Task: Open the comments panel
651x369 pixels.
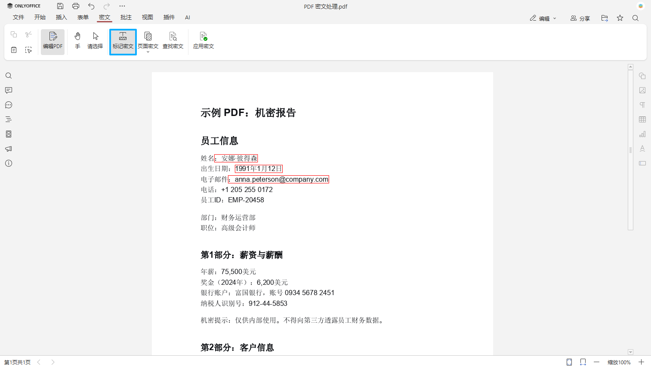Action: (9, 90)
